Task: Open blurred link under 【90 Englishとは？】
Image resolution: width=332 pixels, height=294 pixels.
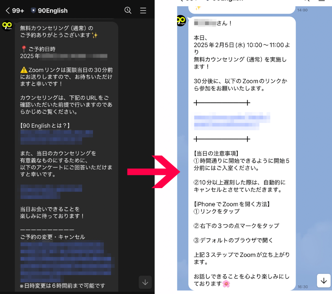Action: pyautogui.click(x=57, y=137)
